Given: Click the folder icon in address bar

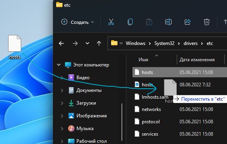Looking at the screenshot, I should point(114,43).
